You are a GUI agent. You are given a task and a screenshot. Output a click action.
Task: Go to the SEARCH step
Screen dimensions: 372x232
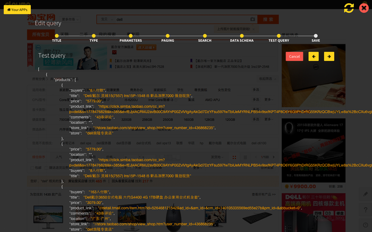click(205, 36)
